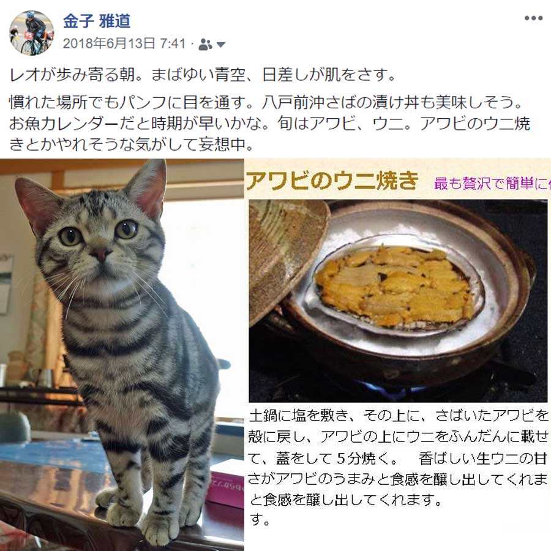Click the first line レオが歩み寄る朝
Screen dimensions: 551x551
[203, 75]
